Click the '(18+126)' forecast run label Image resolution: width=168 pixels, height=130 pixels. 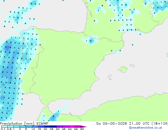(x=160, y=124)
